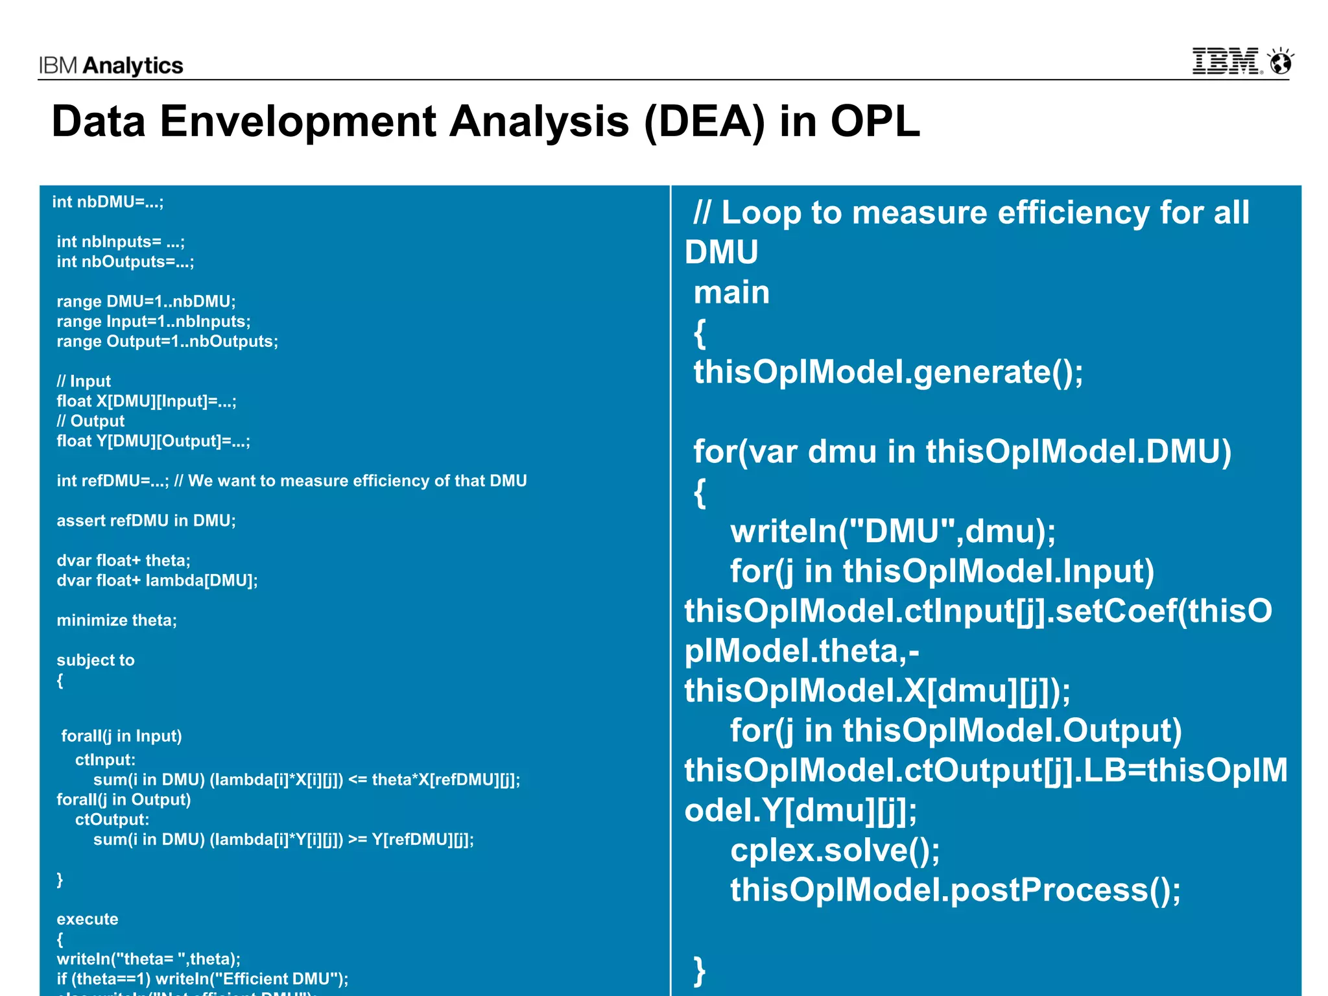This screenshot has width=1328, height=996.
Task: Click the line 'odel.Y[dmu][j];'
Action: tap(801, 811)
